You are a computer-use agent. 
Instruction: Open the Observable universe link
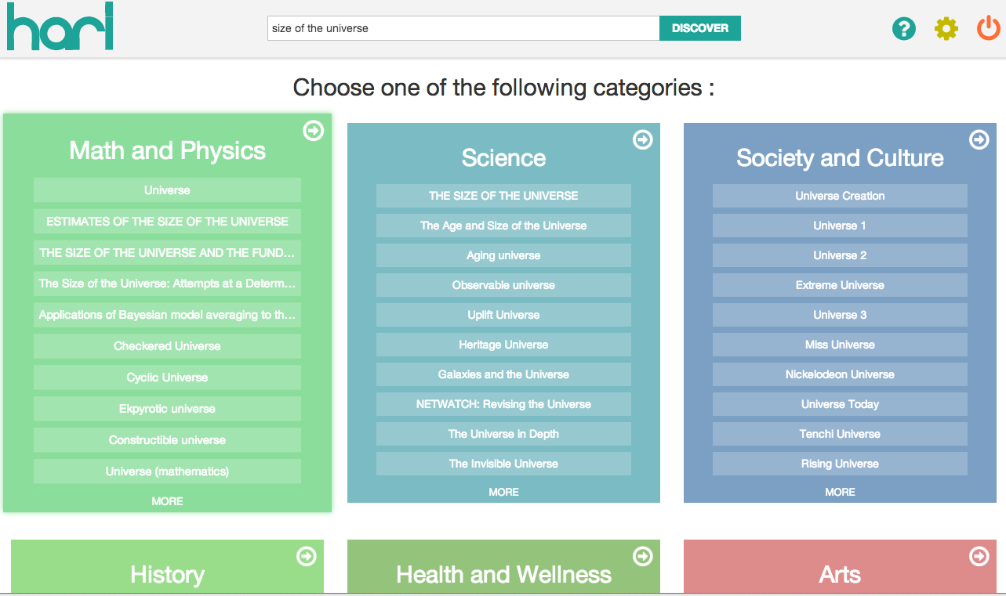[503, 285]
